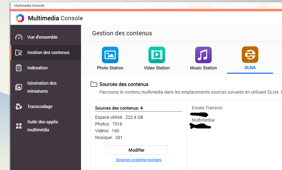The height and width of the screenshot is (170, 282).
Task: Select the Photo Station icon
Action: coord(110,55)
